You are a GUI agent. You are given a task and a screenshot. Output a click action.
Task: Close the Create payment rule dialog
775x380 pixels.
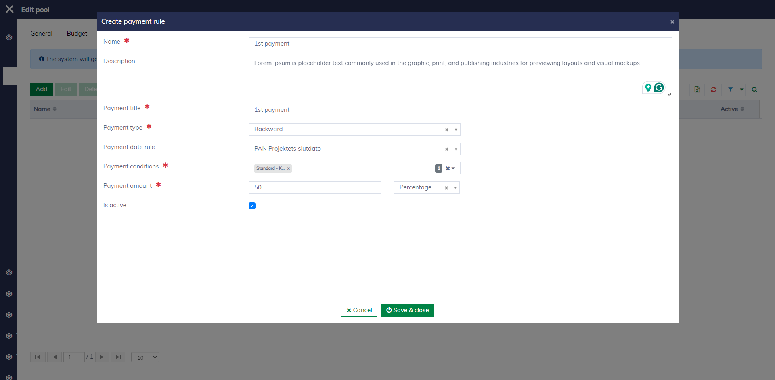point(672,22)
